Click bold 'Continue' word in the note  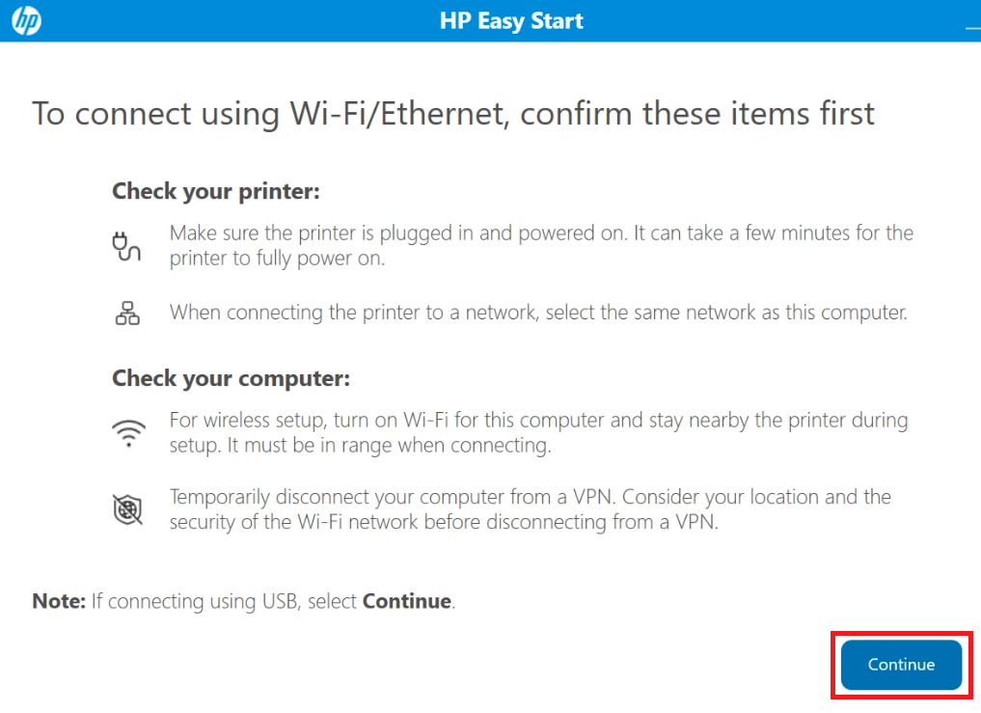pos(407,601)
